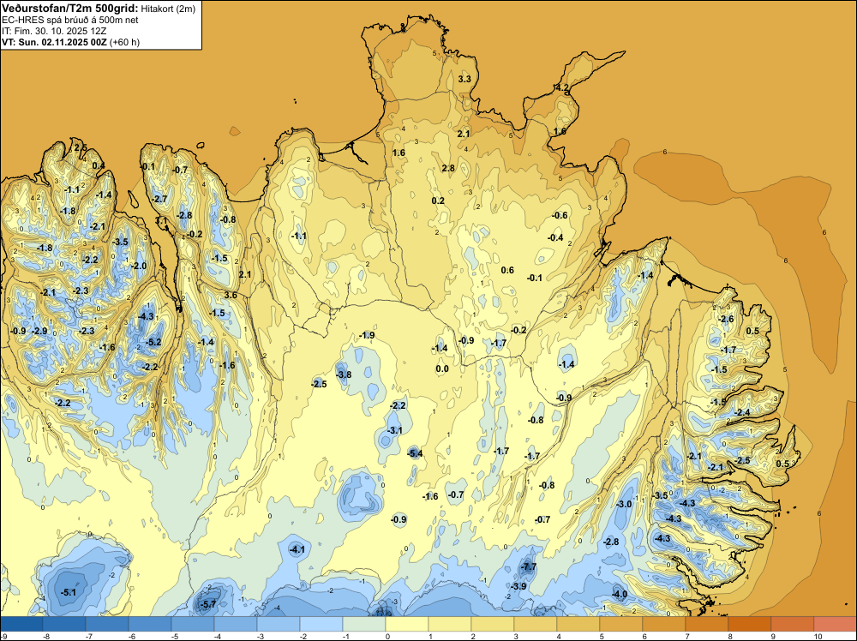The height and width of the screenshot is (641, 857).
Task: Click the '-5.4' temperature value on the map
Action: [x=415, y=453]
